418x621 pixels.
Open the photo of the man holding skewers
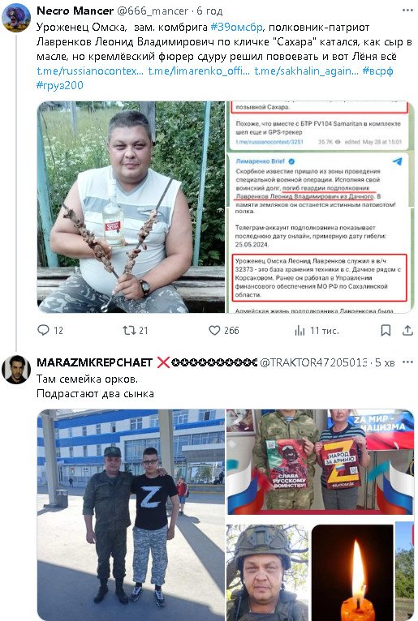[x=131, y=207]
